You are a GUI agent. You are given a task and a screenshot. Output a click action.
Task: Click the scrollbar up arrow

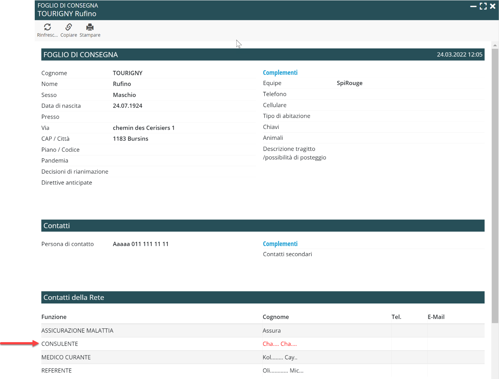click(495, 45)
